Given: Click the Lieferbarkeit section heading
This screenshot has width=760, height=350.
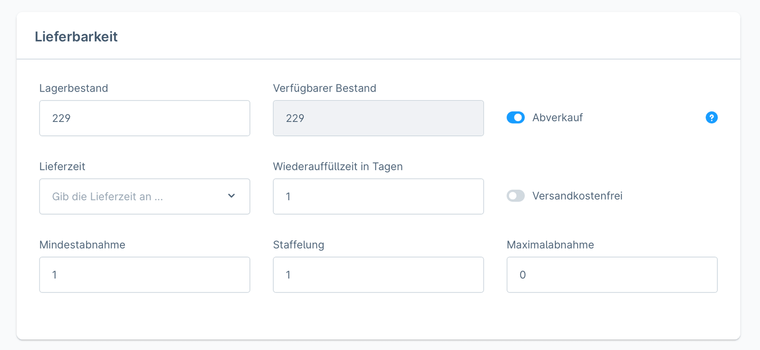Looking at the screenshot, I should (x=76, y=37).
